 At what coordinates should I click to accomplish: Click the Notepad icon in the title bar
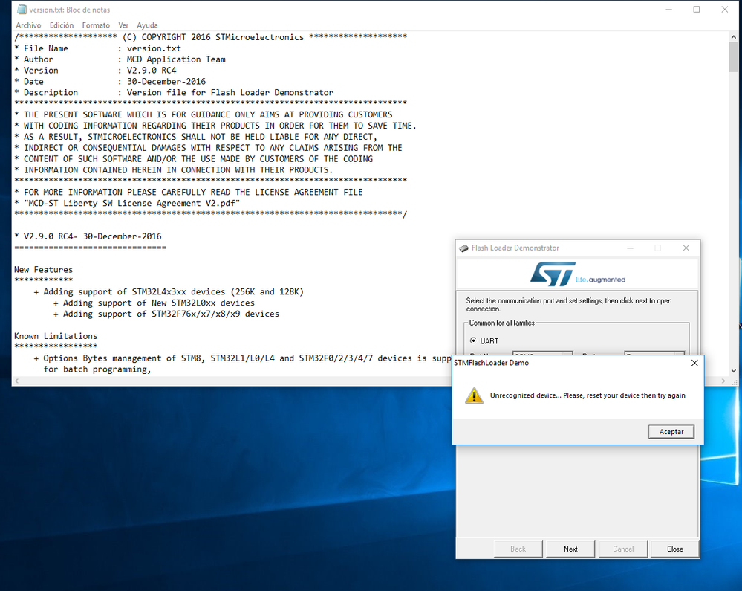point(22,10)
